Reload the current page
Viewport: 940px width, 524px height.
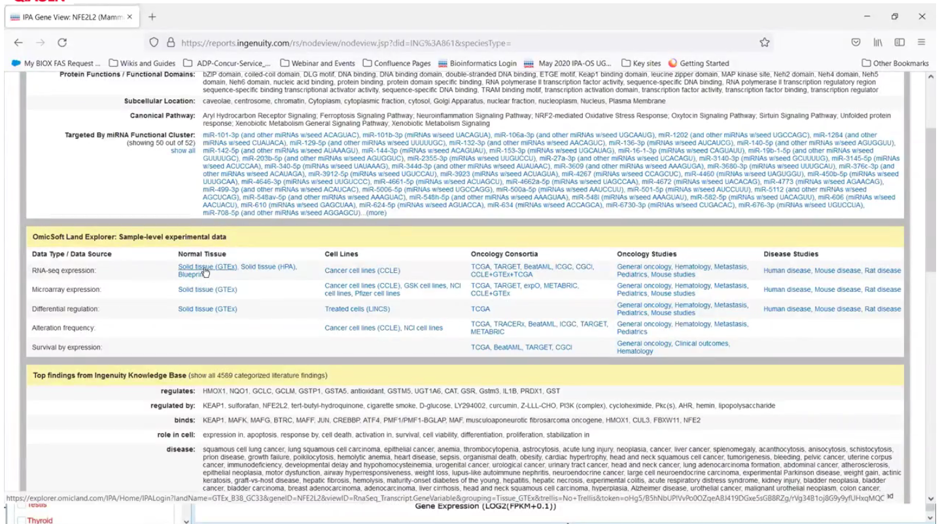[x=62, y=43]
